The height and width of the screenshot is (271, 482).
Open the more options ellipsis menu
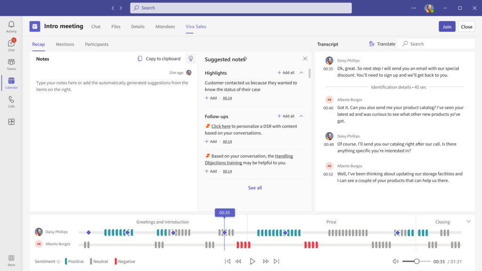[x=414, y=8]
